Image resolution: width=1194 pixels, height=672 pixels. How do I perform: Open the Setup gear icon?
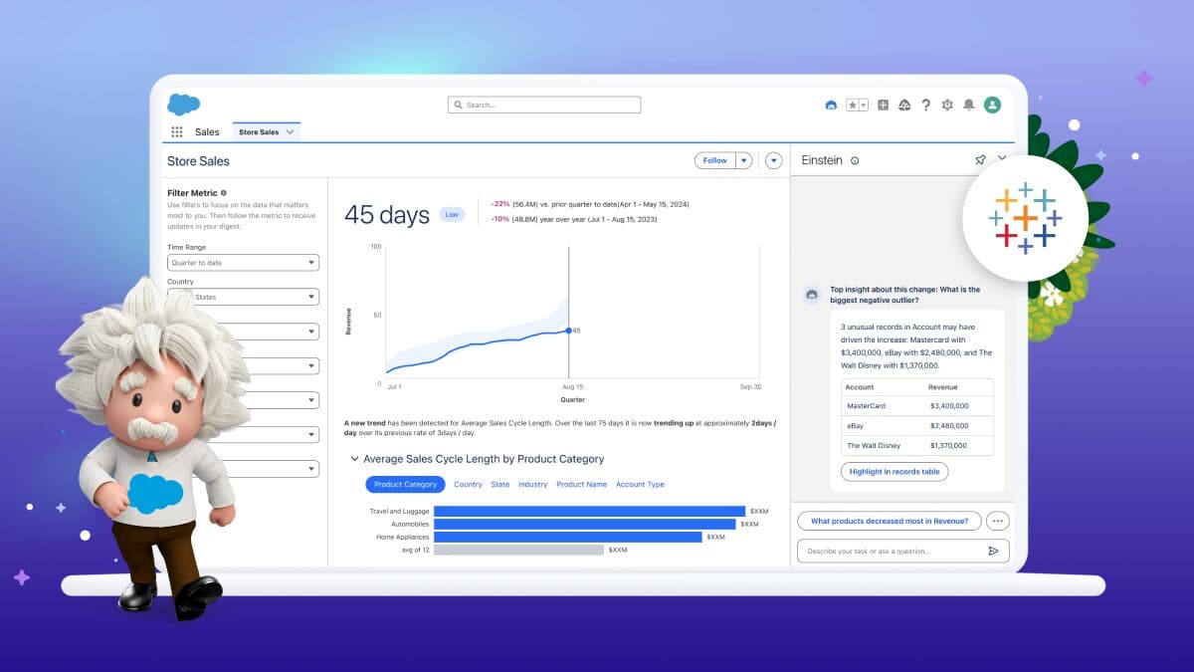947,105
